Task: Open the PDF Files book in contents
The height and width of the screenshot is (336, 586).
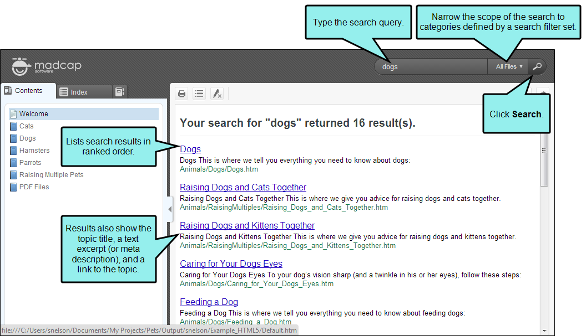Action: (x=34, y=187)
